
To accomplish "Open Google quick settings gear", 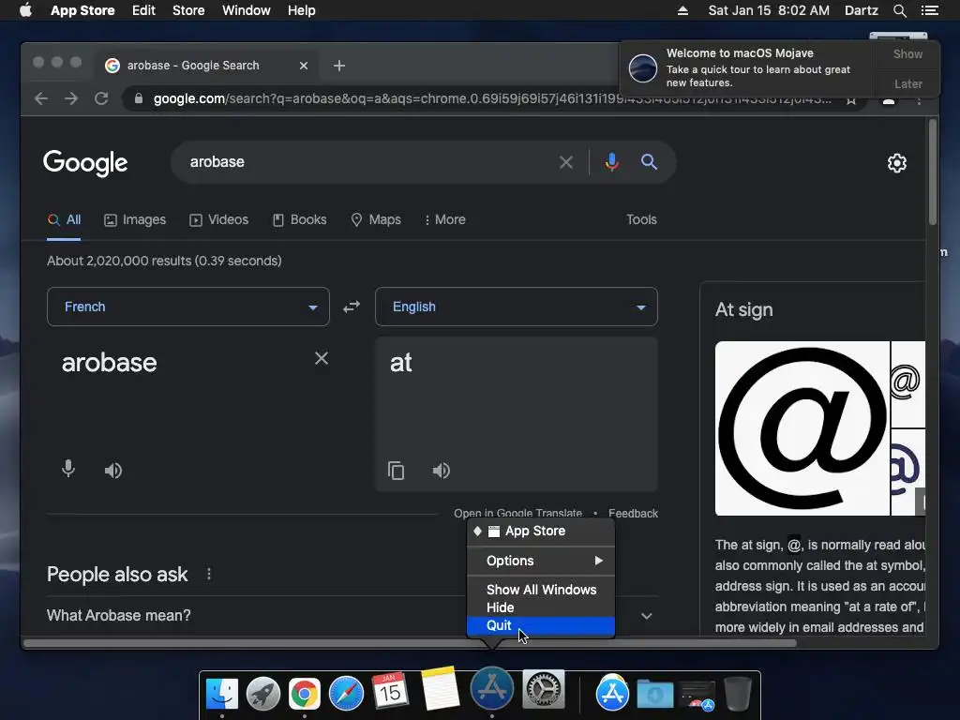I will tap(897, 163).
